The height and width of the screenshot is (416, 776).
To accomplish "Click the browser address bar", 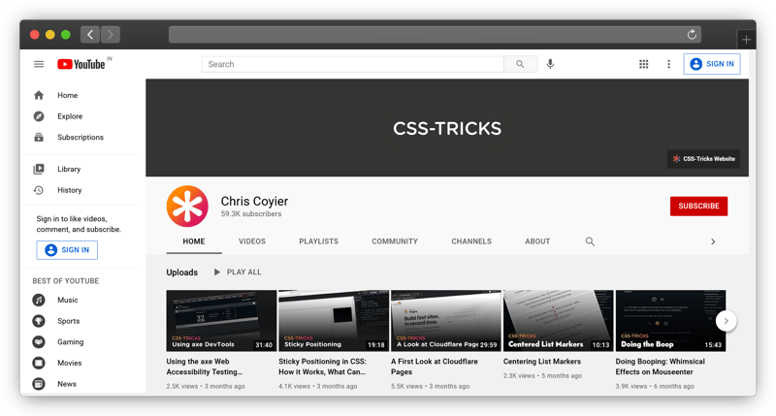I will click(x=435, y=35).
